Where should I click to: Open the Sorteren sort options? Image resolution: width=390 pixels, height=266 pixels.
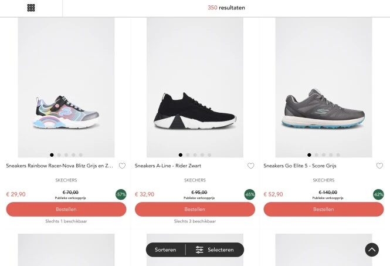(165, 250)
